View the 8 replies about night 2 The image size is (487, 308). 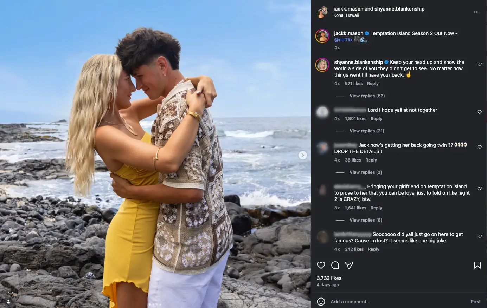tap(366, 220)
